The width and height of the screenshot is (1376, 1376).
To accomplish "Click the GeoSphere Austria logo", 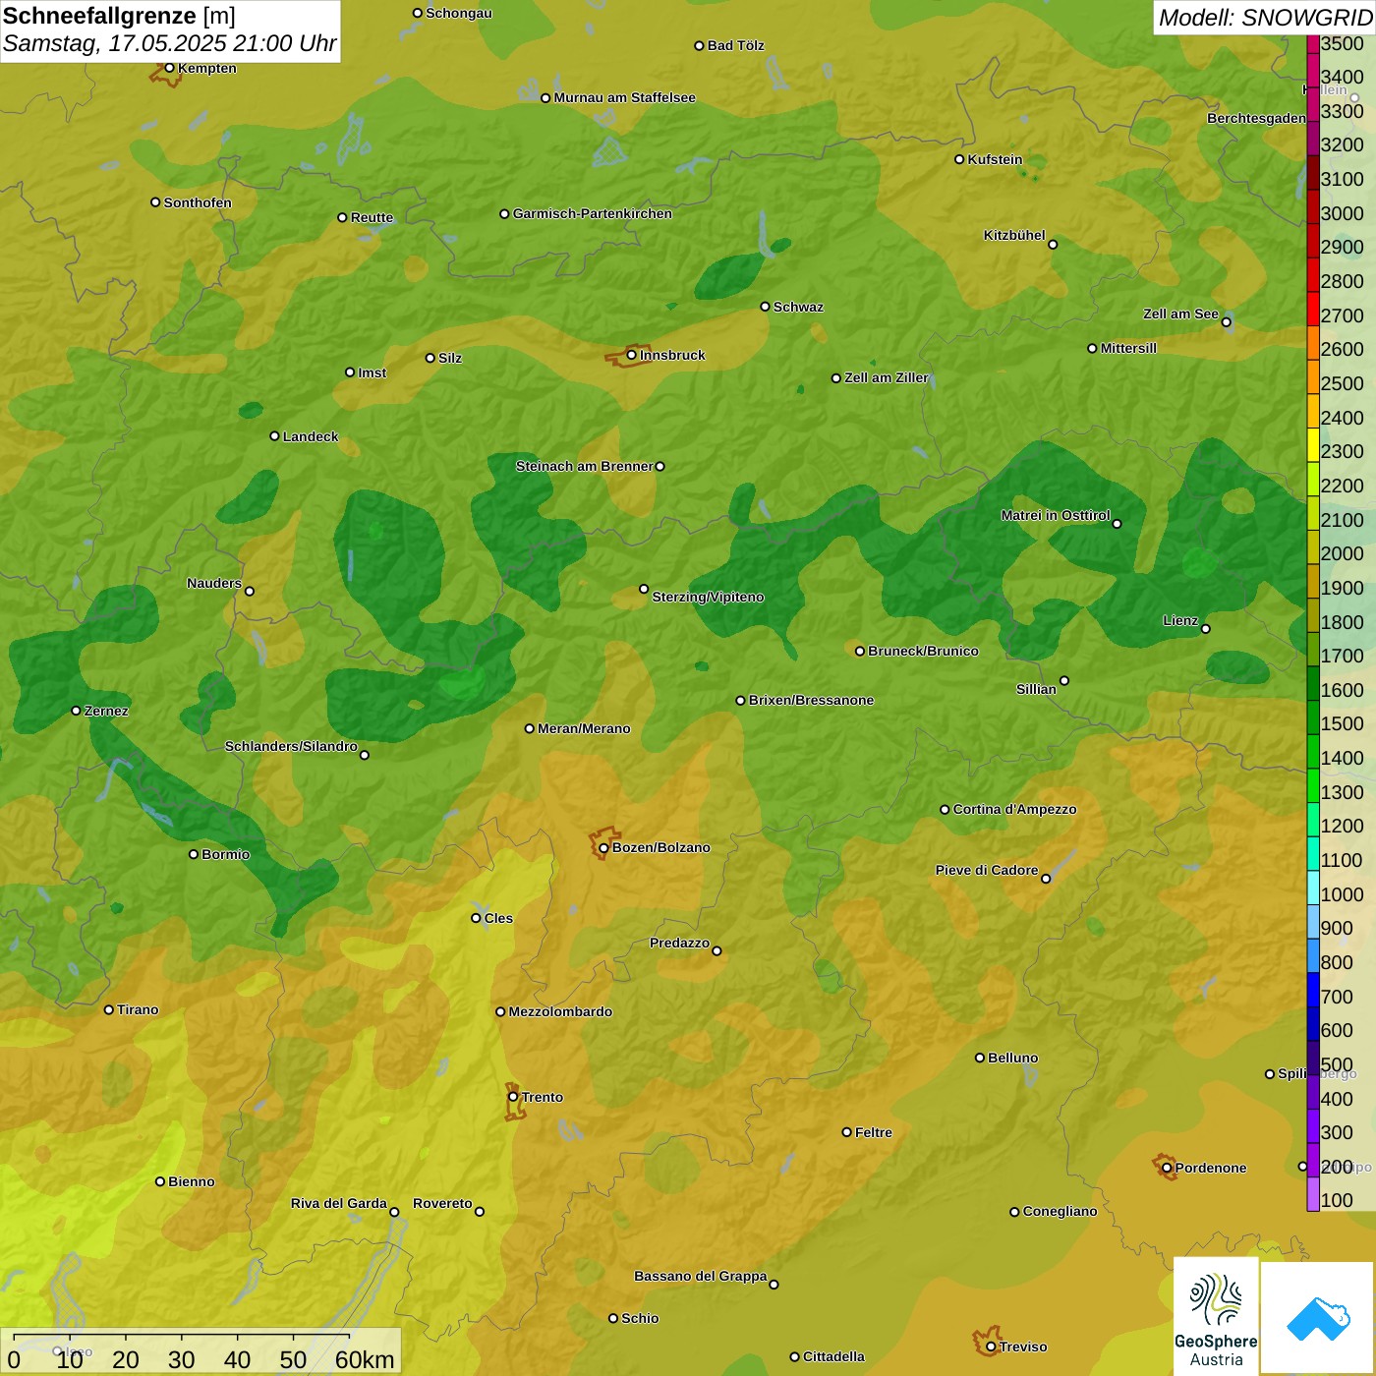I will (x=1216, y=1316).
